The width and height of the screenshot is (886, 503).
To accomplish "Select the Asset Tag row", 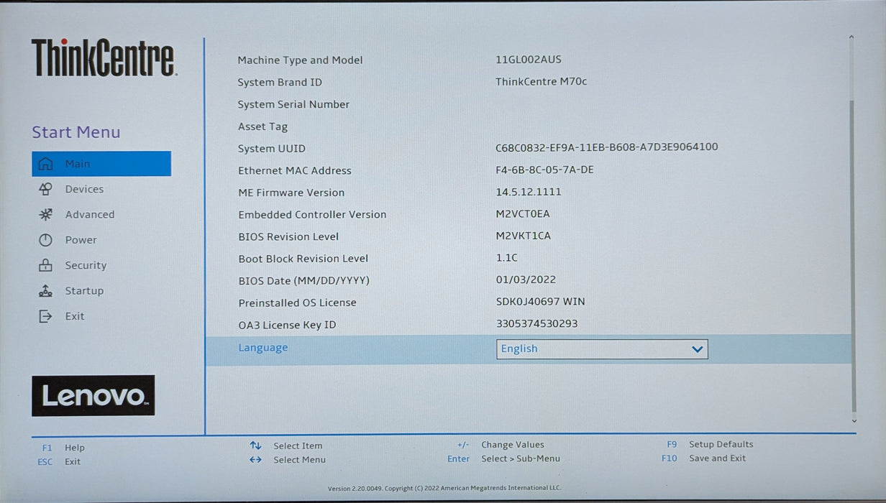I will pyautogui.click(x=529, y=126).
